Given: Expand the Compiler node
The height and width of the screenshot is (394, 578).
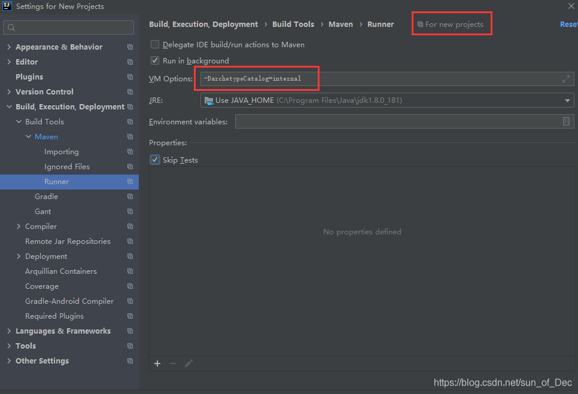Looking at the screenshot, I should (19, 226).
